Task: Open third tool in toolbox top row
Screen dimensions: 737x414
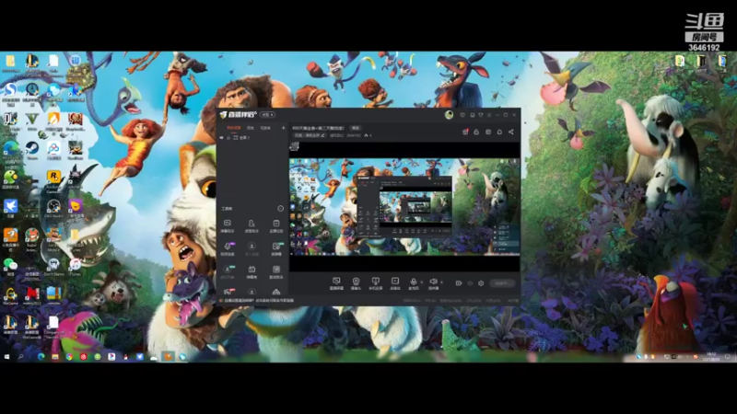Action: tap(275, 225)
